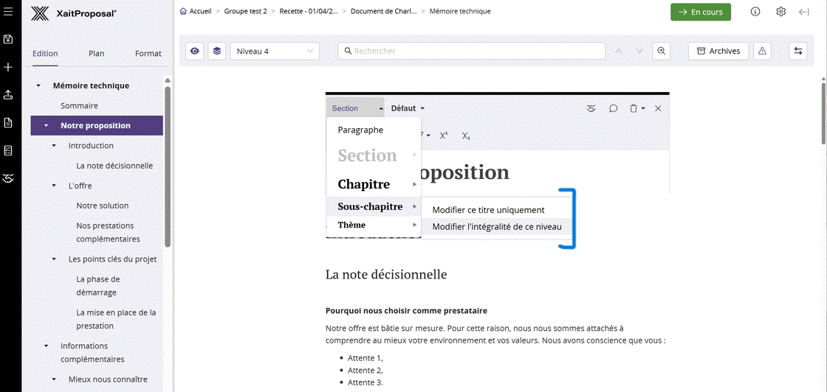Select La mise en place de la prestation
Viewport: 827px width, 392px height.
pyautogui.click(x=117, y=319)
